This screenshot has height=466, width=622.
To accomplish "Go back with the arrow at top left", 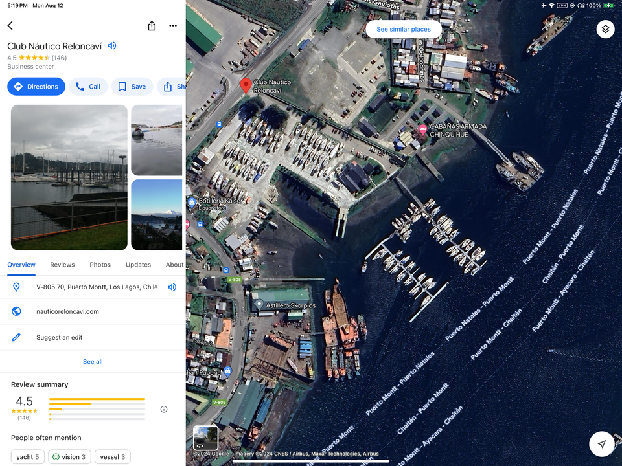I will click(x=10, y=26).
